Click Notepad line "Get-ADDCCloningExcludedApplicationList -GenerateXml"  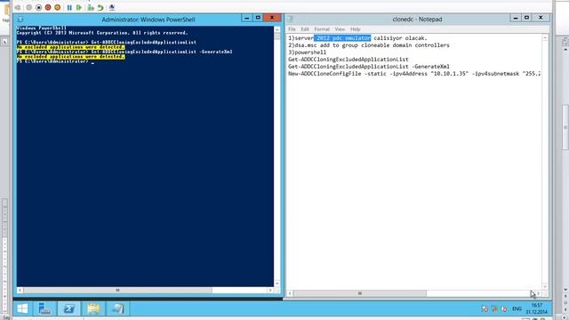(x=369, y=67)
